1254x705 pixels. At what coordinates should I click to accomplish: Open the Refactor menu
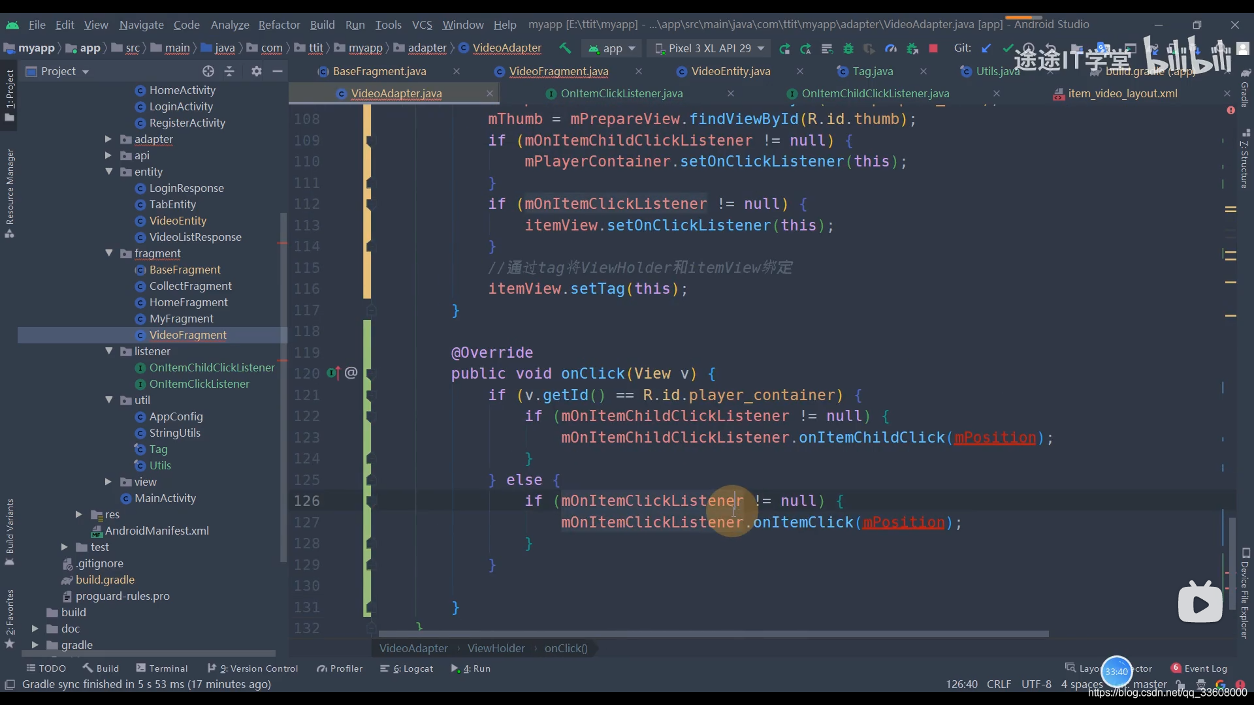point(279,24)
